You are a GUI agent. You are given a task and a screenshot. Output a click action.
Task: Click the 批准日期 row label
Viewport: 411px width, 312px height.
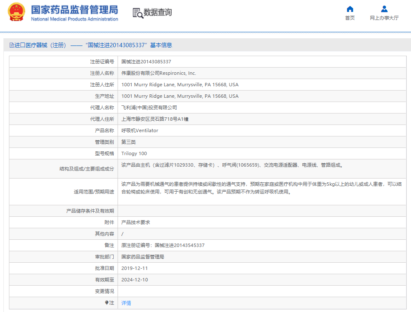[104, 268]
